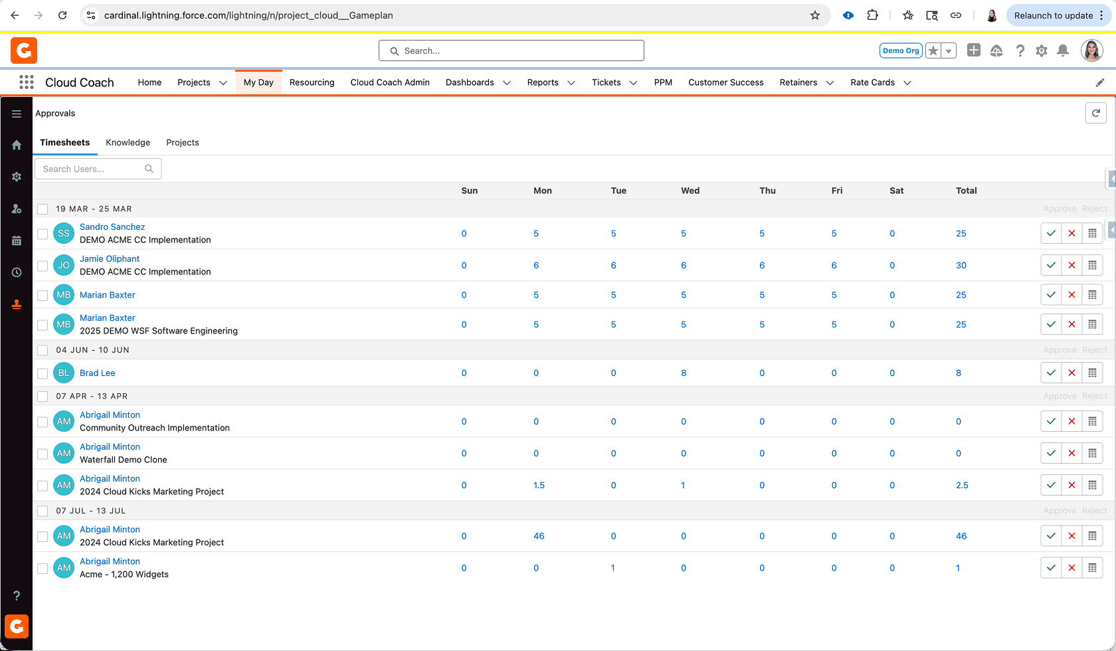
Task: Go to the home icon in the left sidebar
Action: 17,145
